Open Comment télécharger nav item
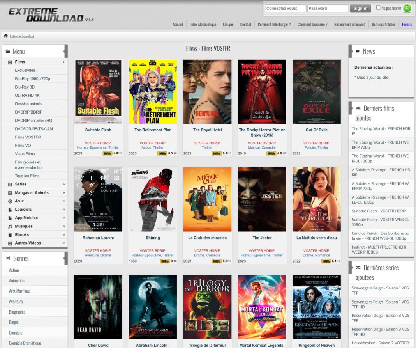Screen dimensions: 416x348 [274, 25]
